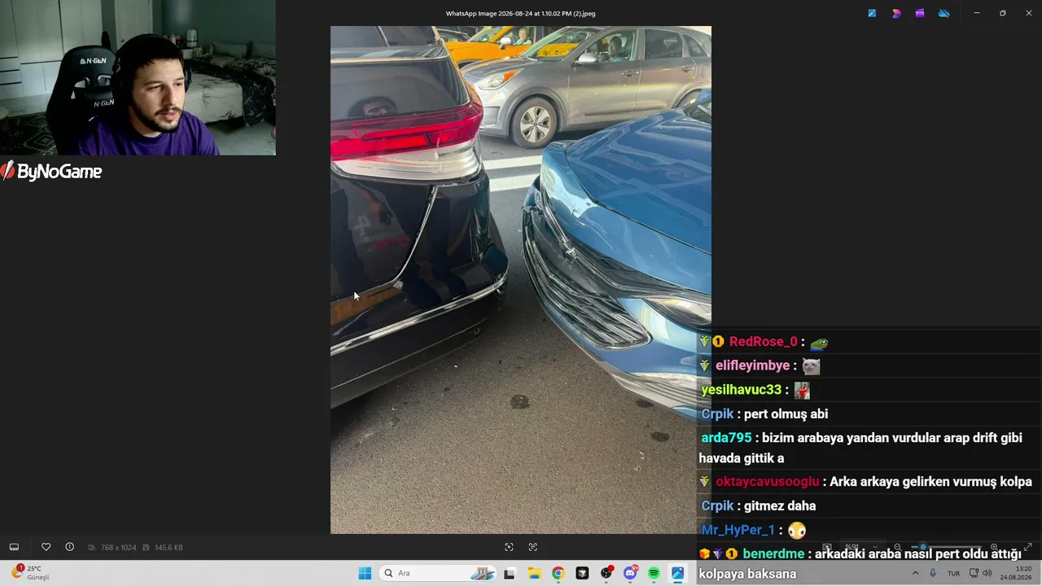The height and width of the screenshot is (586, 1042).
Task: Click the taskbar search box
Action: pyautogui.click(x=438, y=573)
